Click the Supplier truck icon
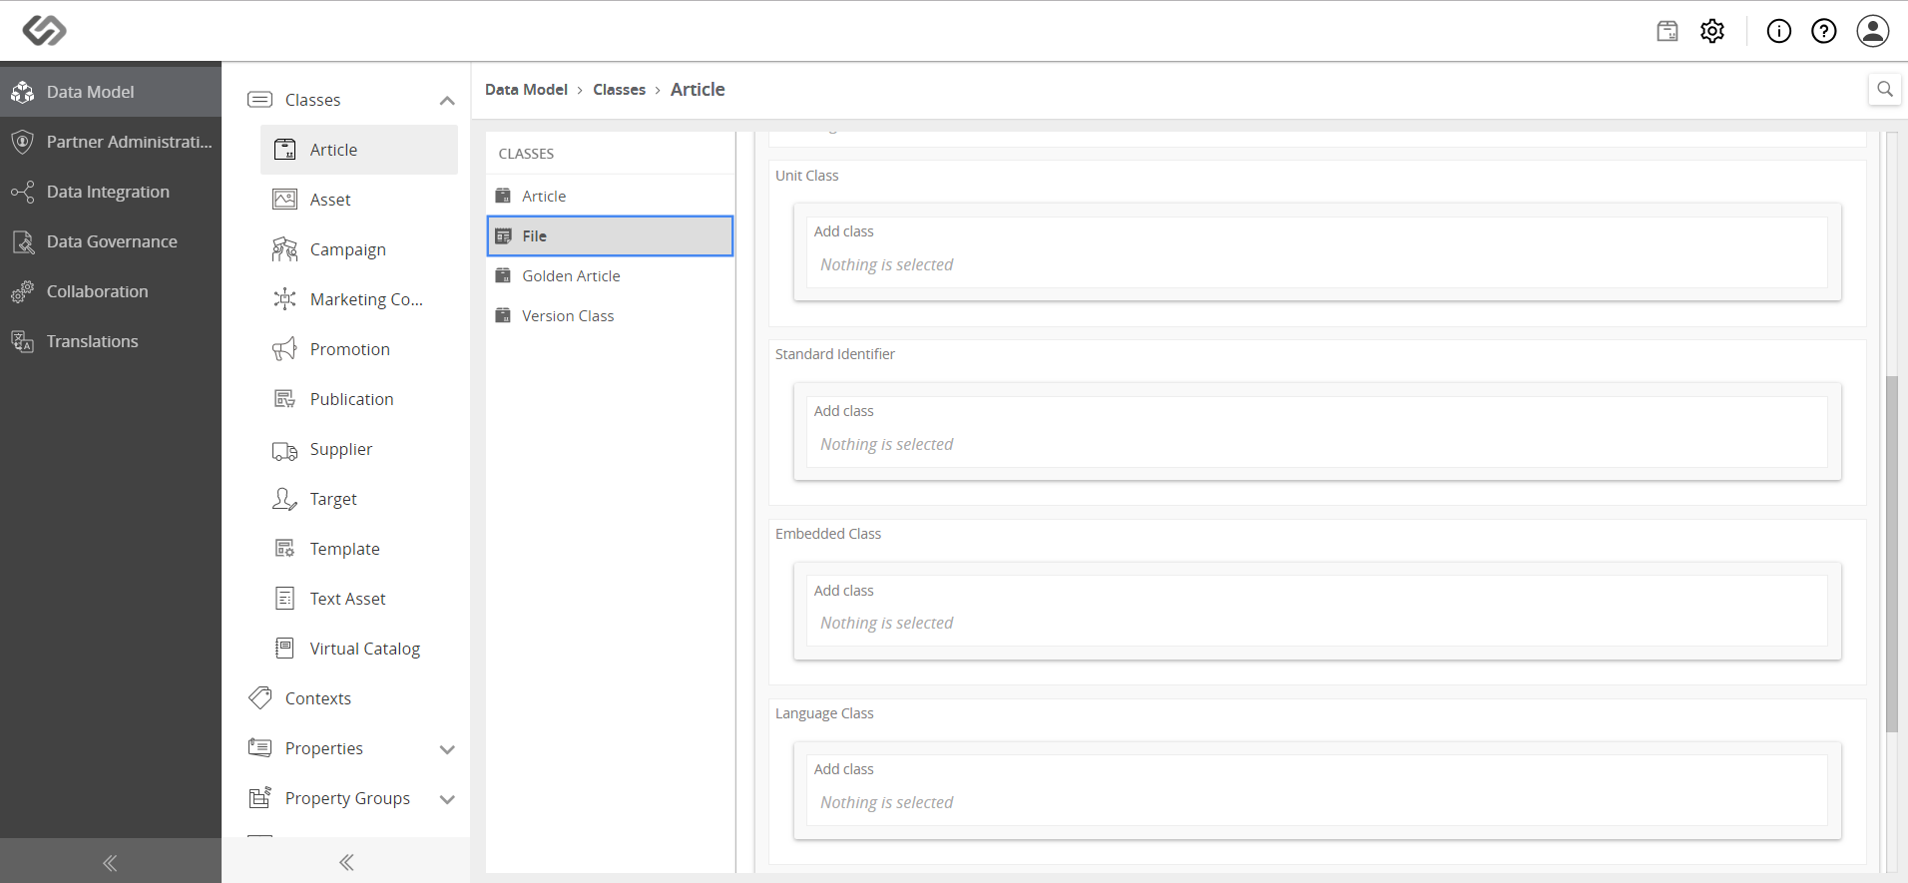The width and height of the screenshot is (1908, 883). click(x=284, y=450)
